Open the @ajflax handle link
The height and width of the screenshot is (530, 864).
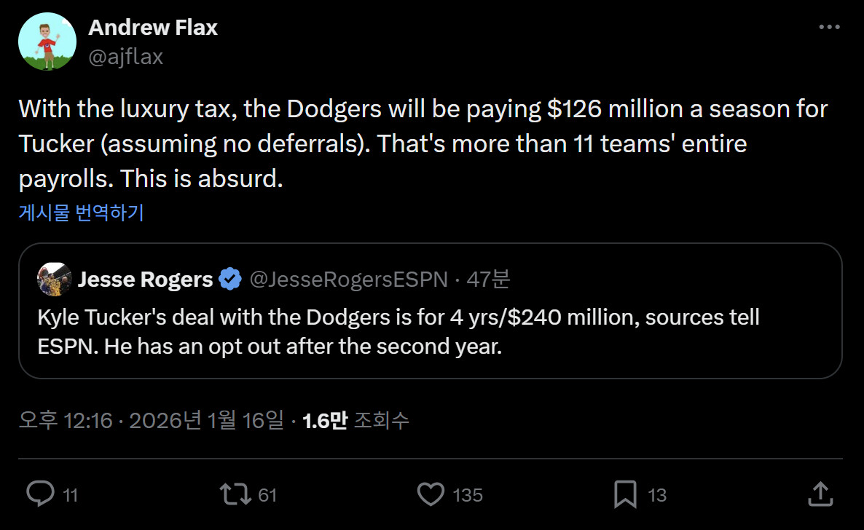click(125, 57)
